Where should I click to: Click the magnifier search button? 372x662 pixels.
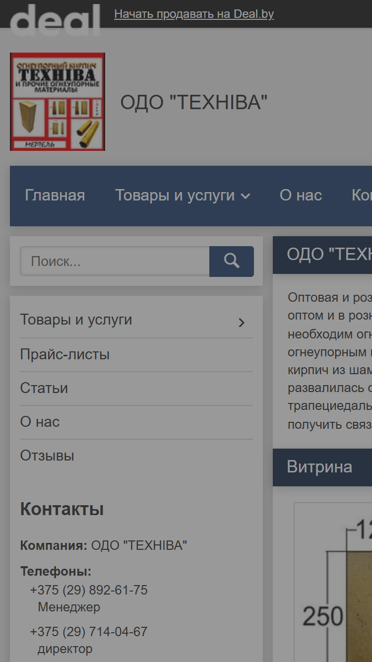pyautogui.click(x=232, y=261)
